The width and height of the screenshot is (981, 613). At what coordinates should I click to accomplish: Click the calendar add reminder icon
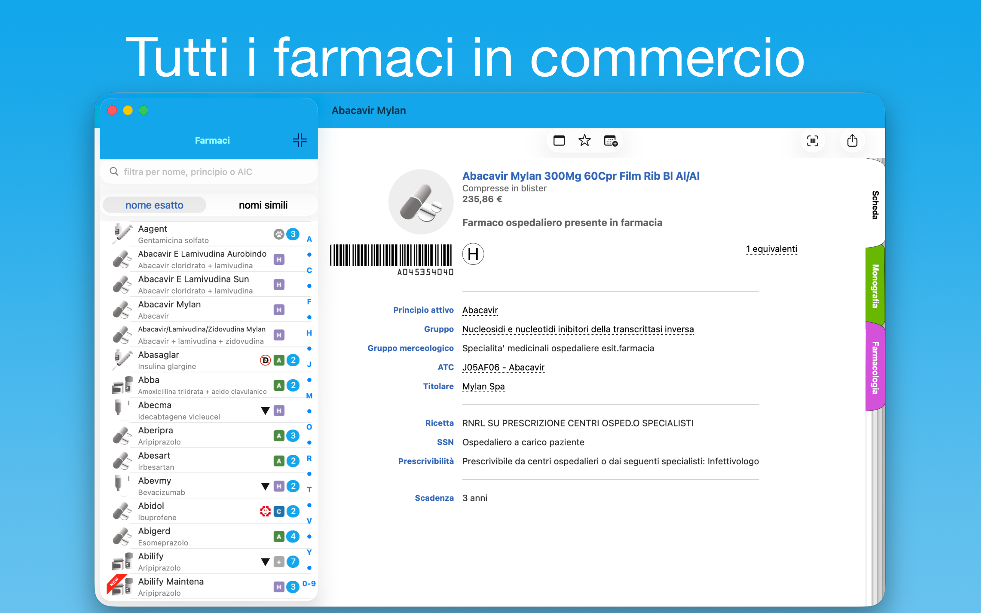[610, 141]
